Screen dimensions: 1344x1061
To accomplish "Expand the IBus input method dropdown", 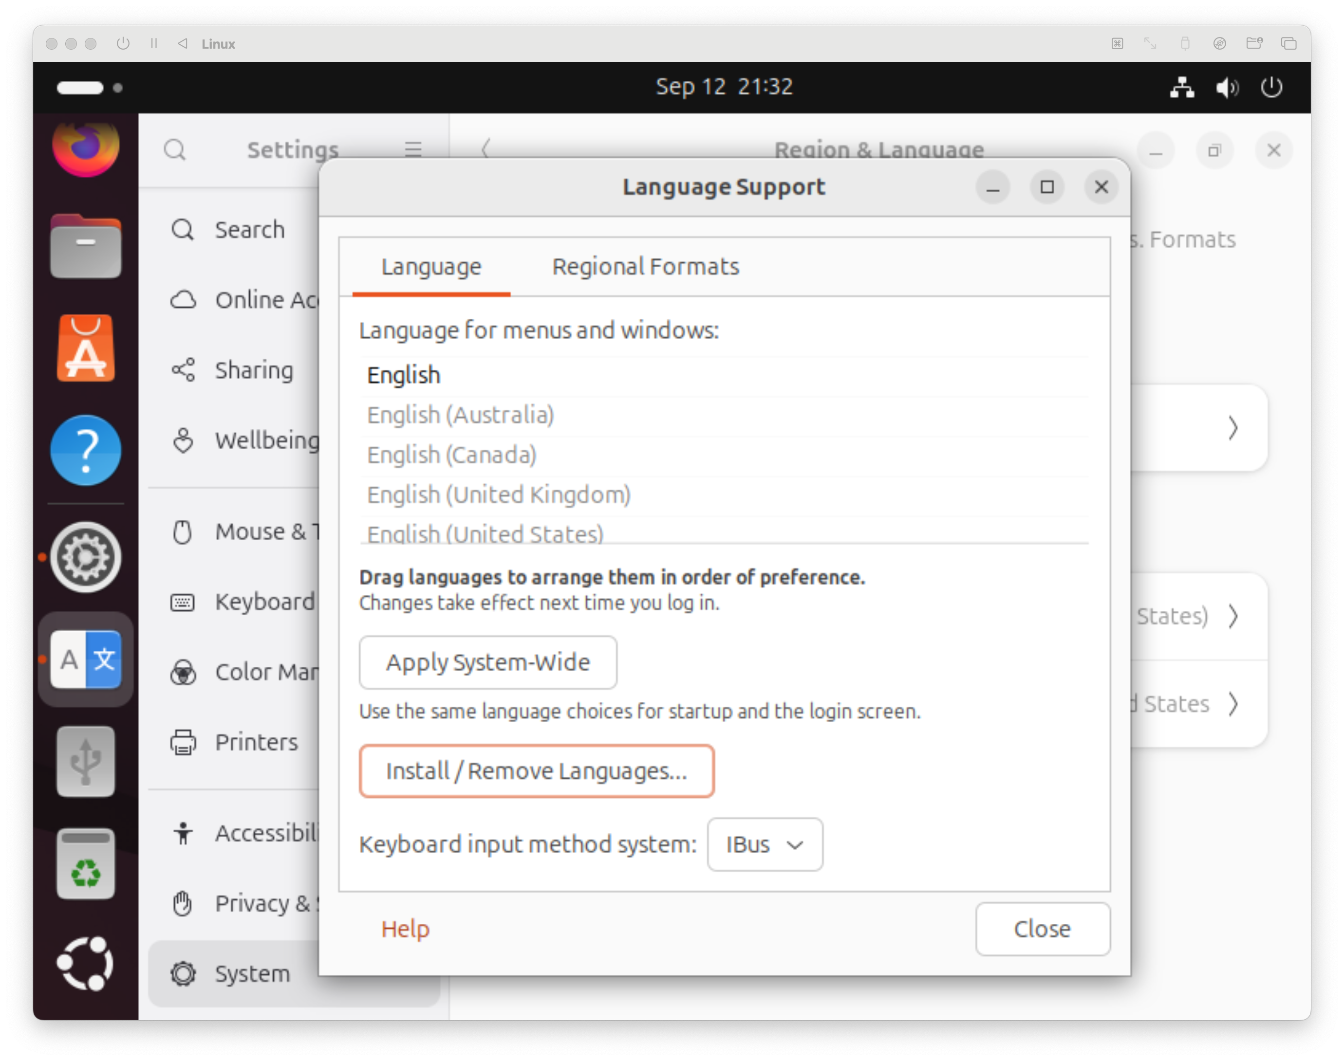I will [x=765, y=844].
